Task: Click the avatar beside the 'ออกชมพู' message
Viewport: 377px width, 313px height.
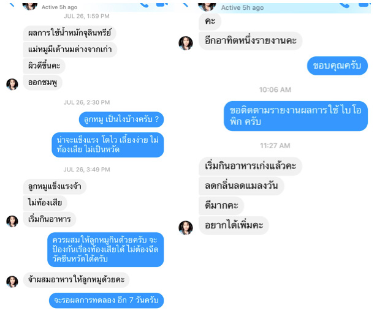Action: [x=12, y=85]
